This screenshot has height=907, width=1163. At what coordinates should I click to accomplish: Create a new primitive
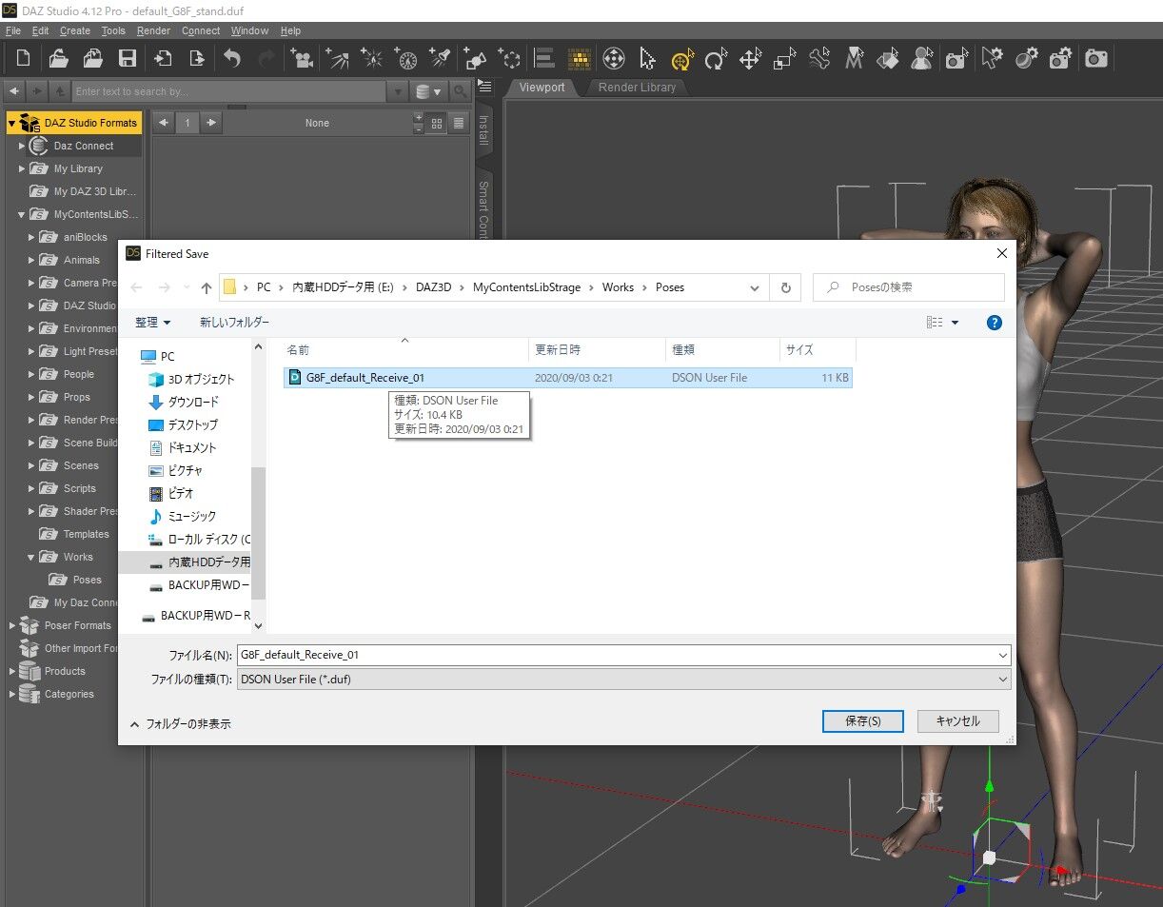point(476,59)
